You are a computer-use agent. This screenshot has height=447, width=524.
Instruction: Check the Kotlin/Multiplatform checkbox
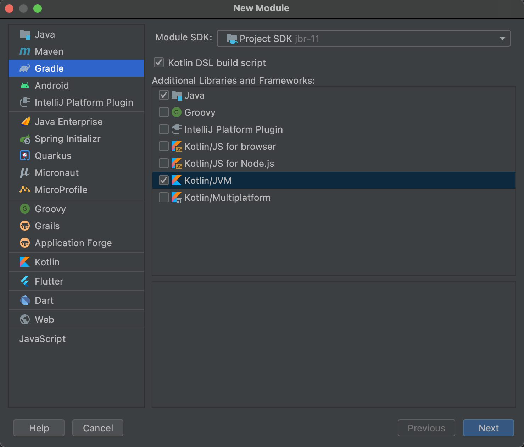(164, 198)
